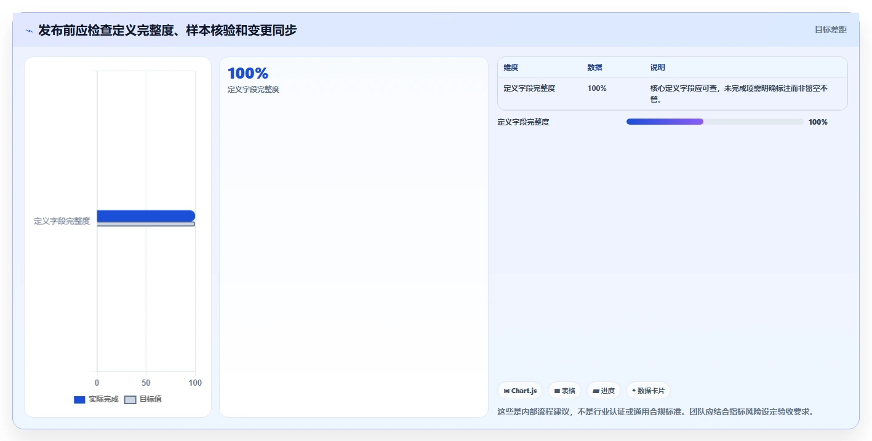Click the 100% label beside progress bar

point(818,122)
